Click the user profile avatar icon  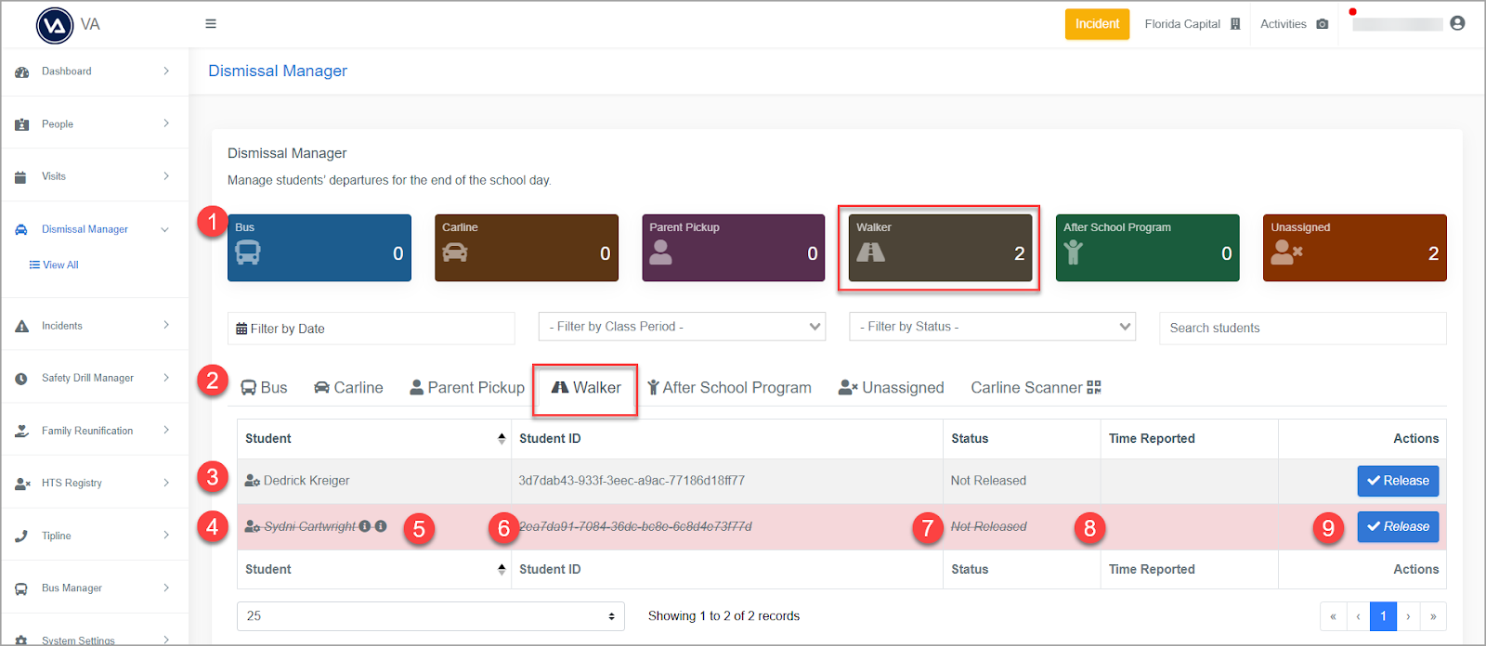[x=1457, y=23]
